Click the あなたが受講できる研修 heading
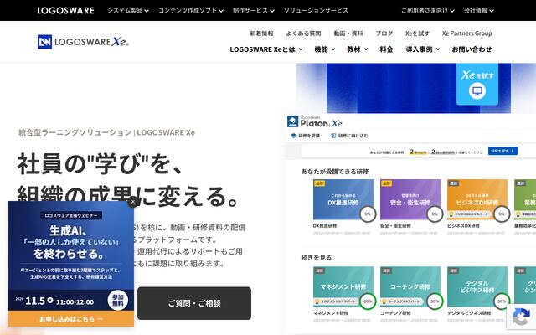 pos(335,172)
